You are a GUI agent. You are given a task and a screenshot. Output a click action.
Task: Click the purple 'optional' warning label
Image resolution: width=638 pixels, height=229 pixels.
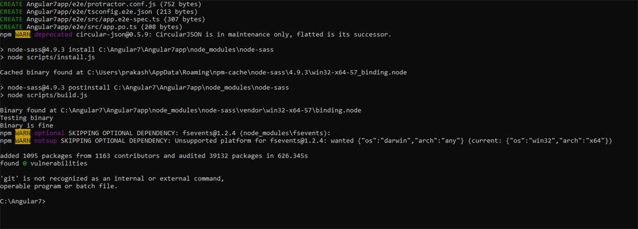tap(49, 133)
